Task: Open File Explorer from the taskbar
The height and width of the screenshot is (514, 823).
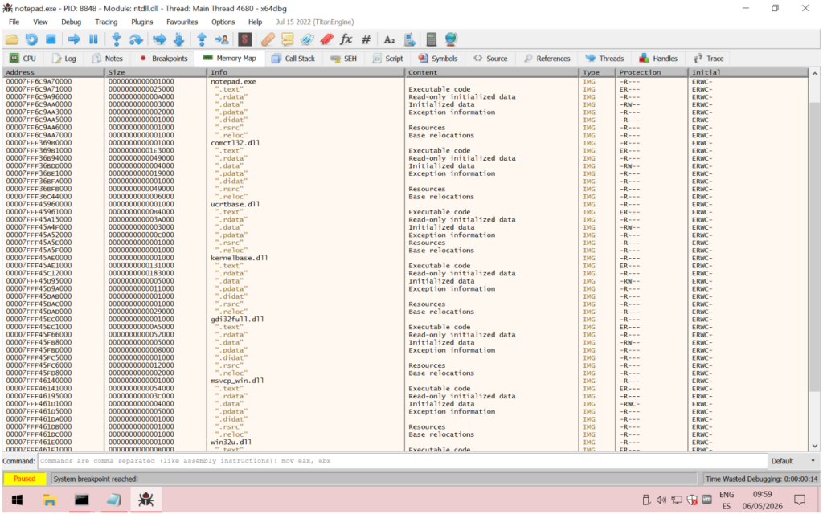Action: tap(49, 500)
